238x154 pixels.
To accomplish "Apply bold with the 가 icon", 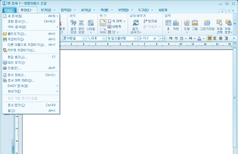I will coord(171,38).
